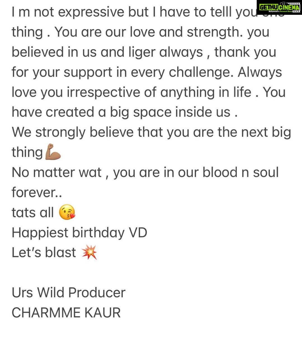Click 'have created a big space inside us'
This screenshot has width=302, height=349.
coord(125,112)
